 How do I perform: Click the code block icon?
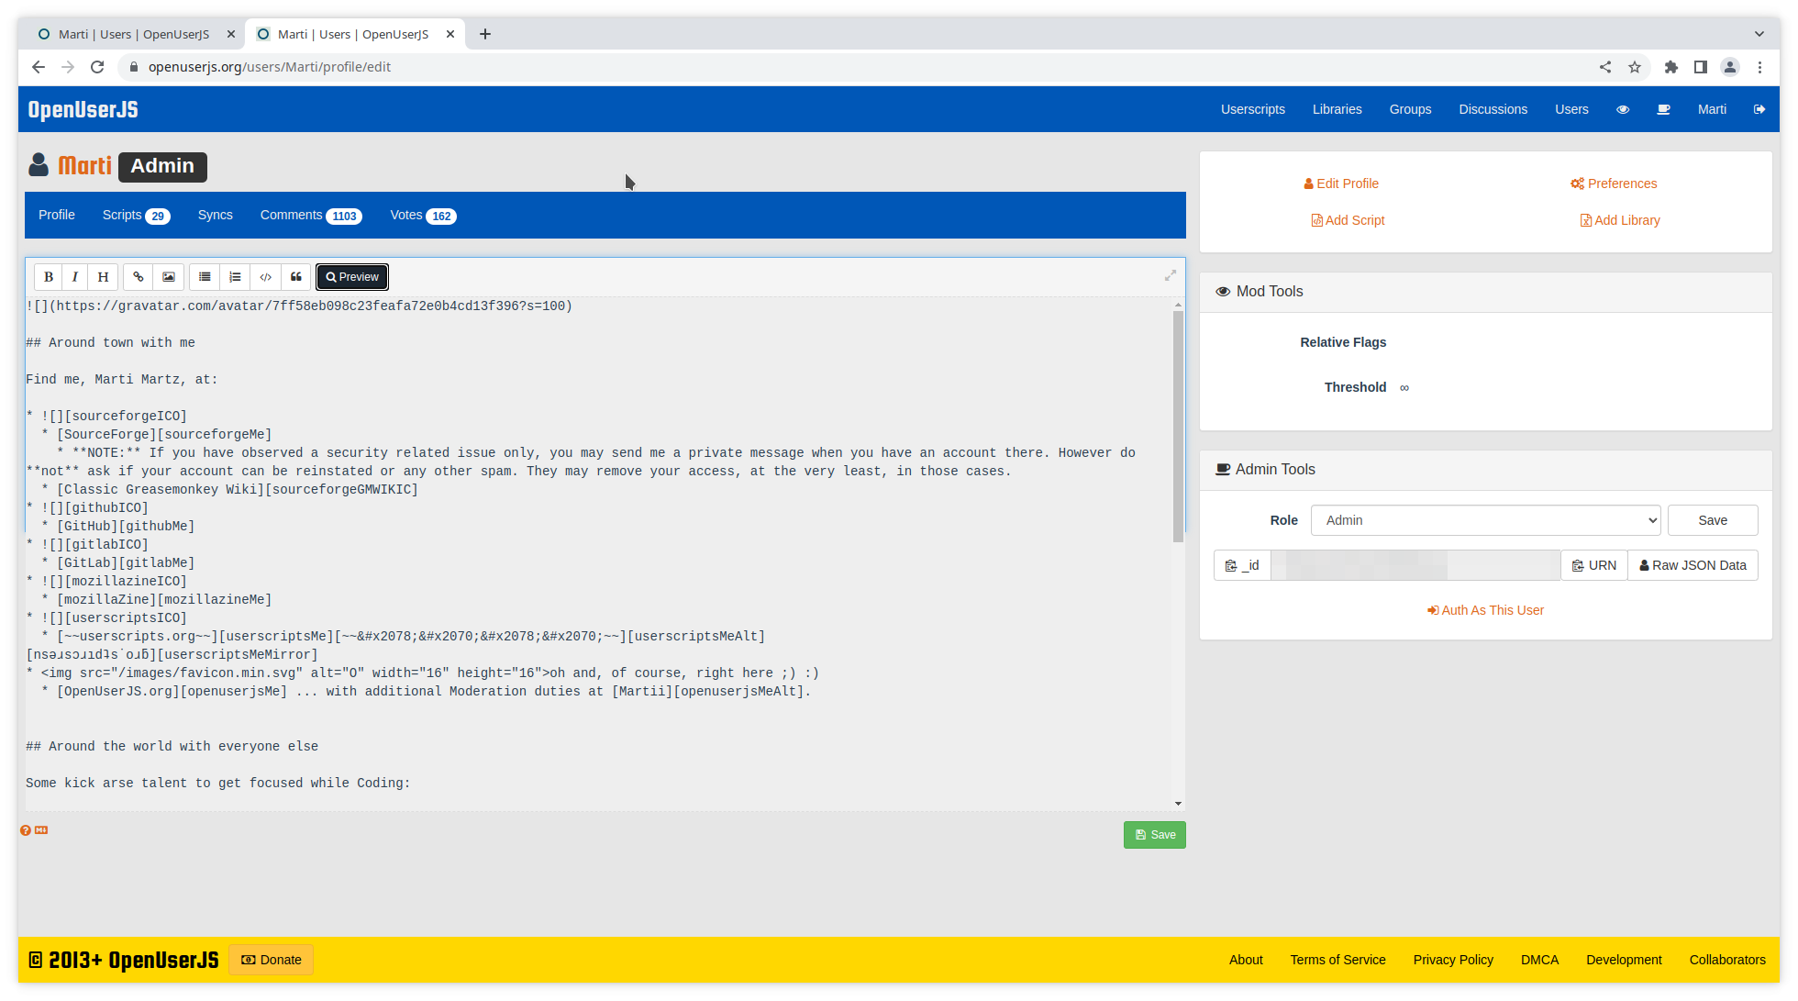coord(266,277)
